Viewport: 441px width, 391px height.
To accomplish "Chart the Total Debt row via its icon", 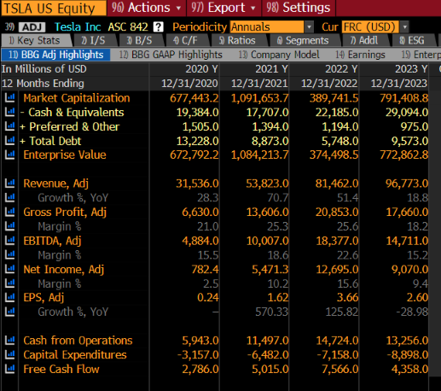I will pos(9,141).
